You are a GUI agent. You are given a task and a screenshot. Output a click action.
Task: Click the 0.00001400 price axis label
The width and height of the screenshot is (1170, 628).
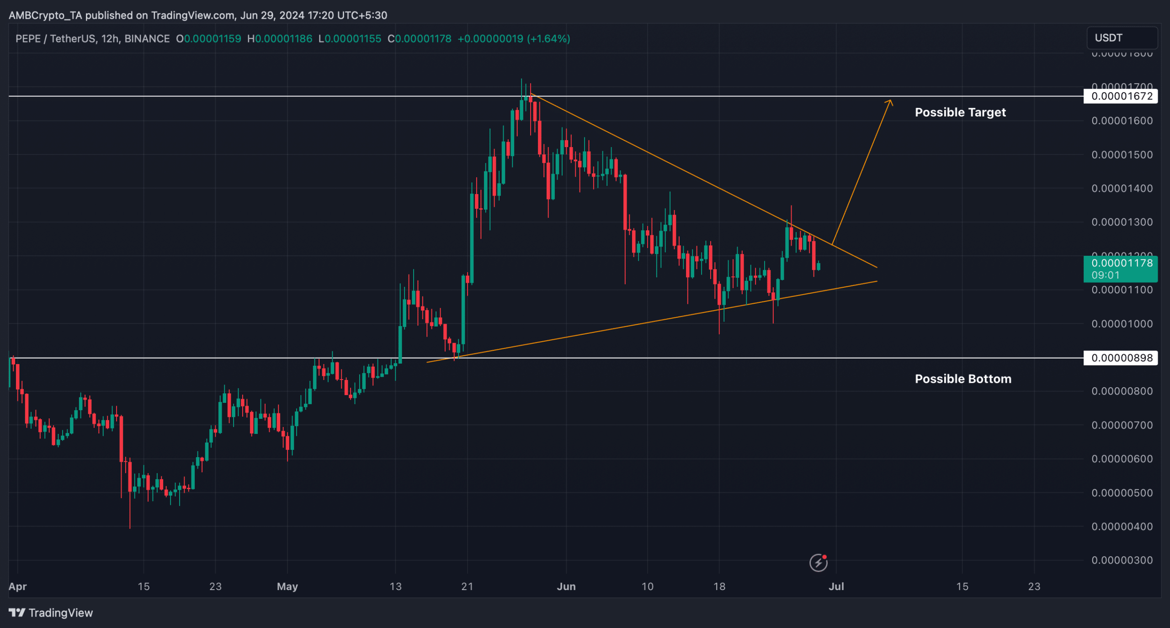(x=1122, y=188)
